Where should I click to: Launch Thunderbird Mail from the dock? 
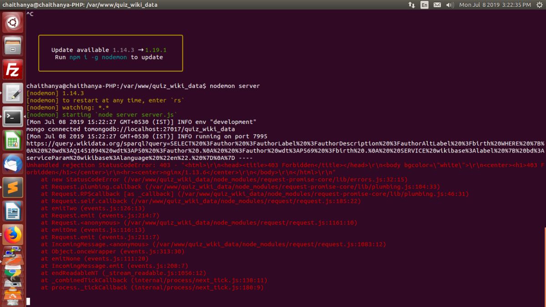click(x=13, y=164)
